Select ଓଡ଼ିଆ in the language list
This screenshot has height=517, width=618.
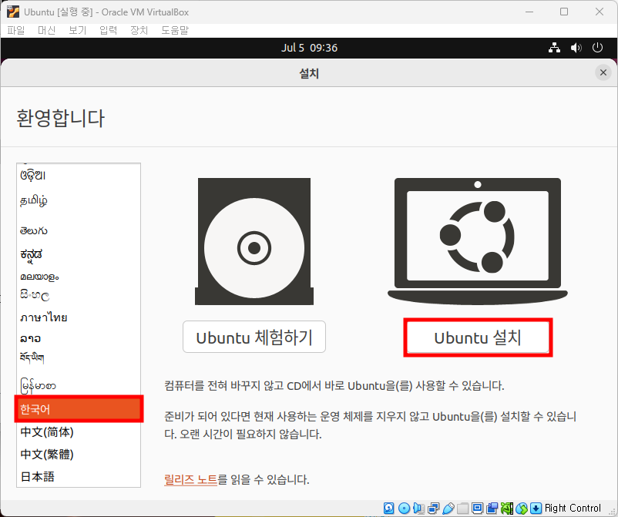(79, 175)
